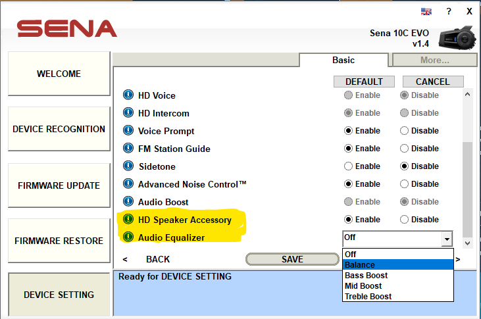Collapse the Audio Equalizer dropdown arrow
This screenshot has height=319, width=481.
coord(447,238)
